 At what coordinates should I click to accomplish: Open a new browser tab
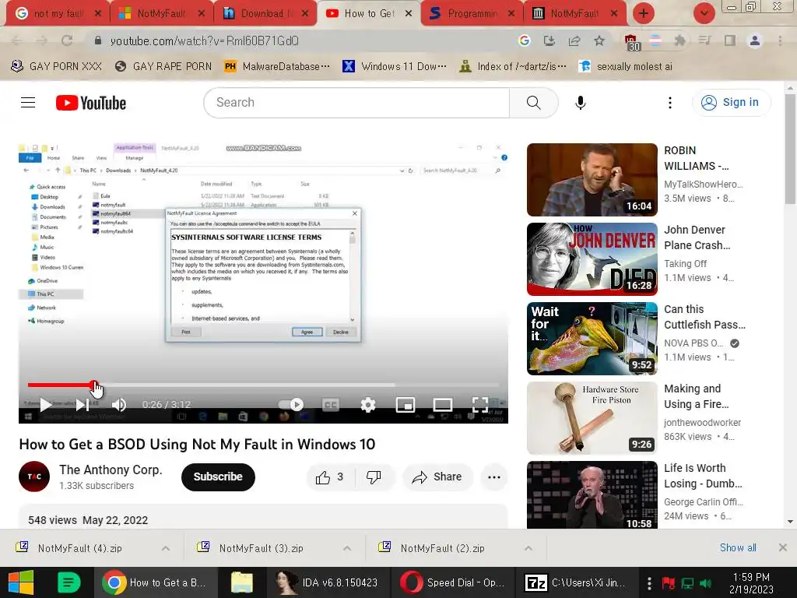pos(644,14)
